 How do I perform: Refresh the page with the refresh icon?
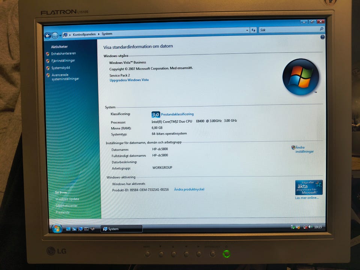pyautogui.click(x=253, y=30)
